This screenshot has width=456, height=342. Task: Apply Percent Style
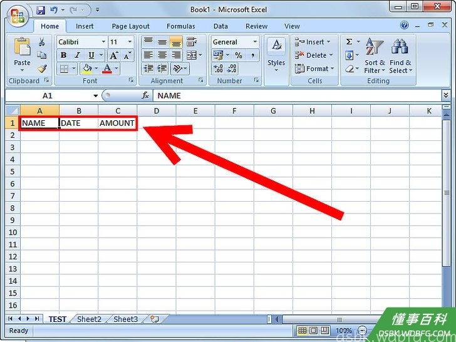[x=239, y=55]
